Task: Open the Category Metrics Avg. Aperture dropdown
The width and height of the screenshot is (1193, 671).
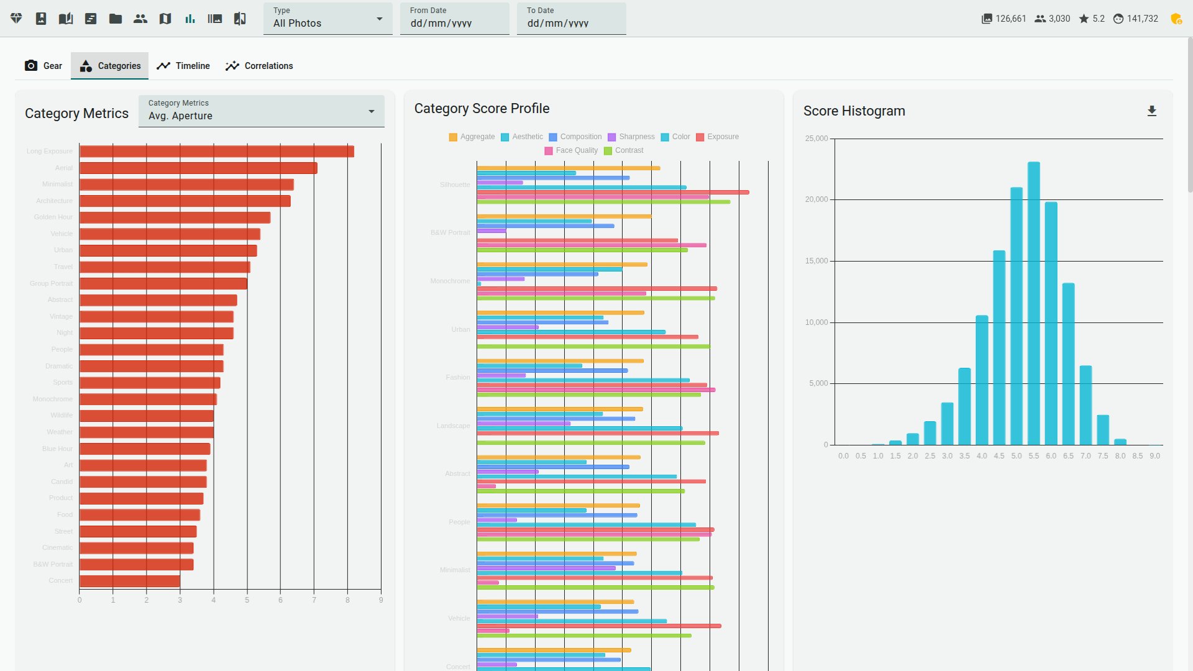Action: click(x=262, y=111)
